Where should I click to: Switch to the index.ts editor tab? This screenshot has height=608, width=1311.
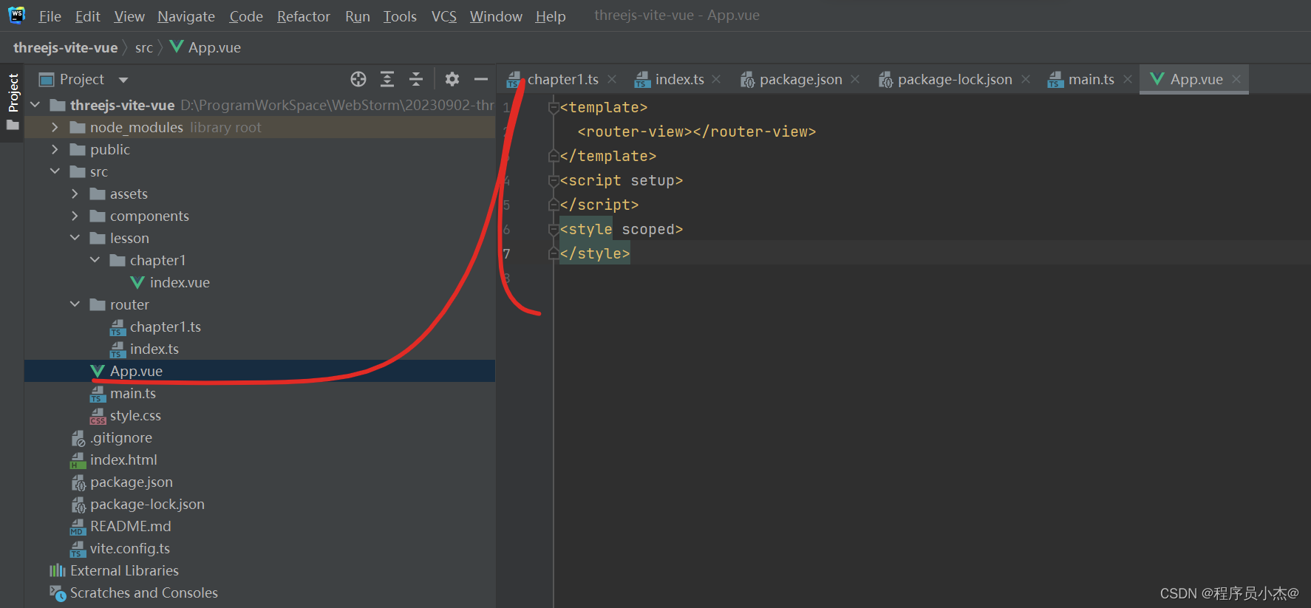point(679,79)
